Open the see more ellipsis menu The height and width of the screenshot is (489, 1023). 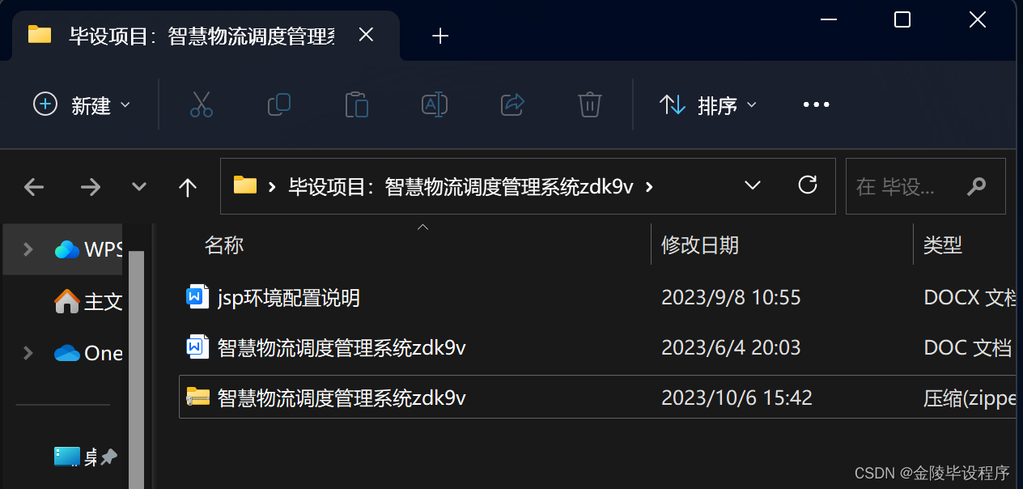[816, 104]
